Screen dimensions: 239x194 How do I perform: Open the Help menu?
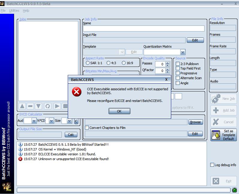coord(26,10)
